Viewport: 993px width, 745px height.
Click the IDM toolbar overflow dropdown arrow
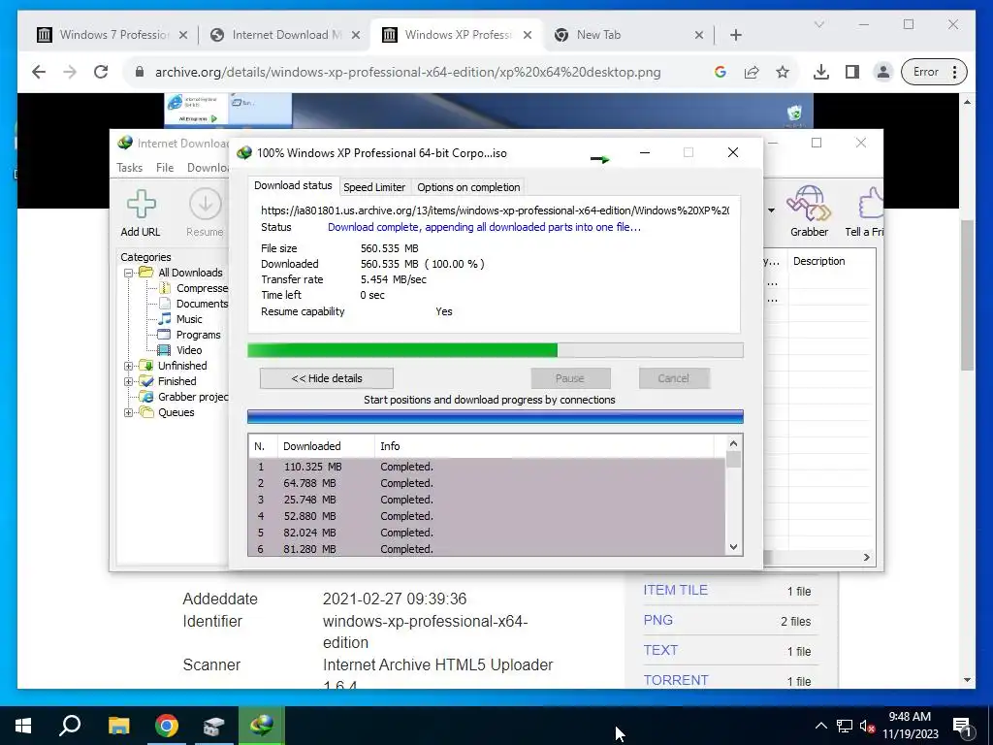[x=771, y=211]
